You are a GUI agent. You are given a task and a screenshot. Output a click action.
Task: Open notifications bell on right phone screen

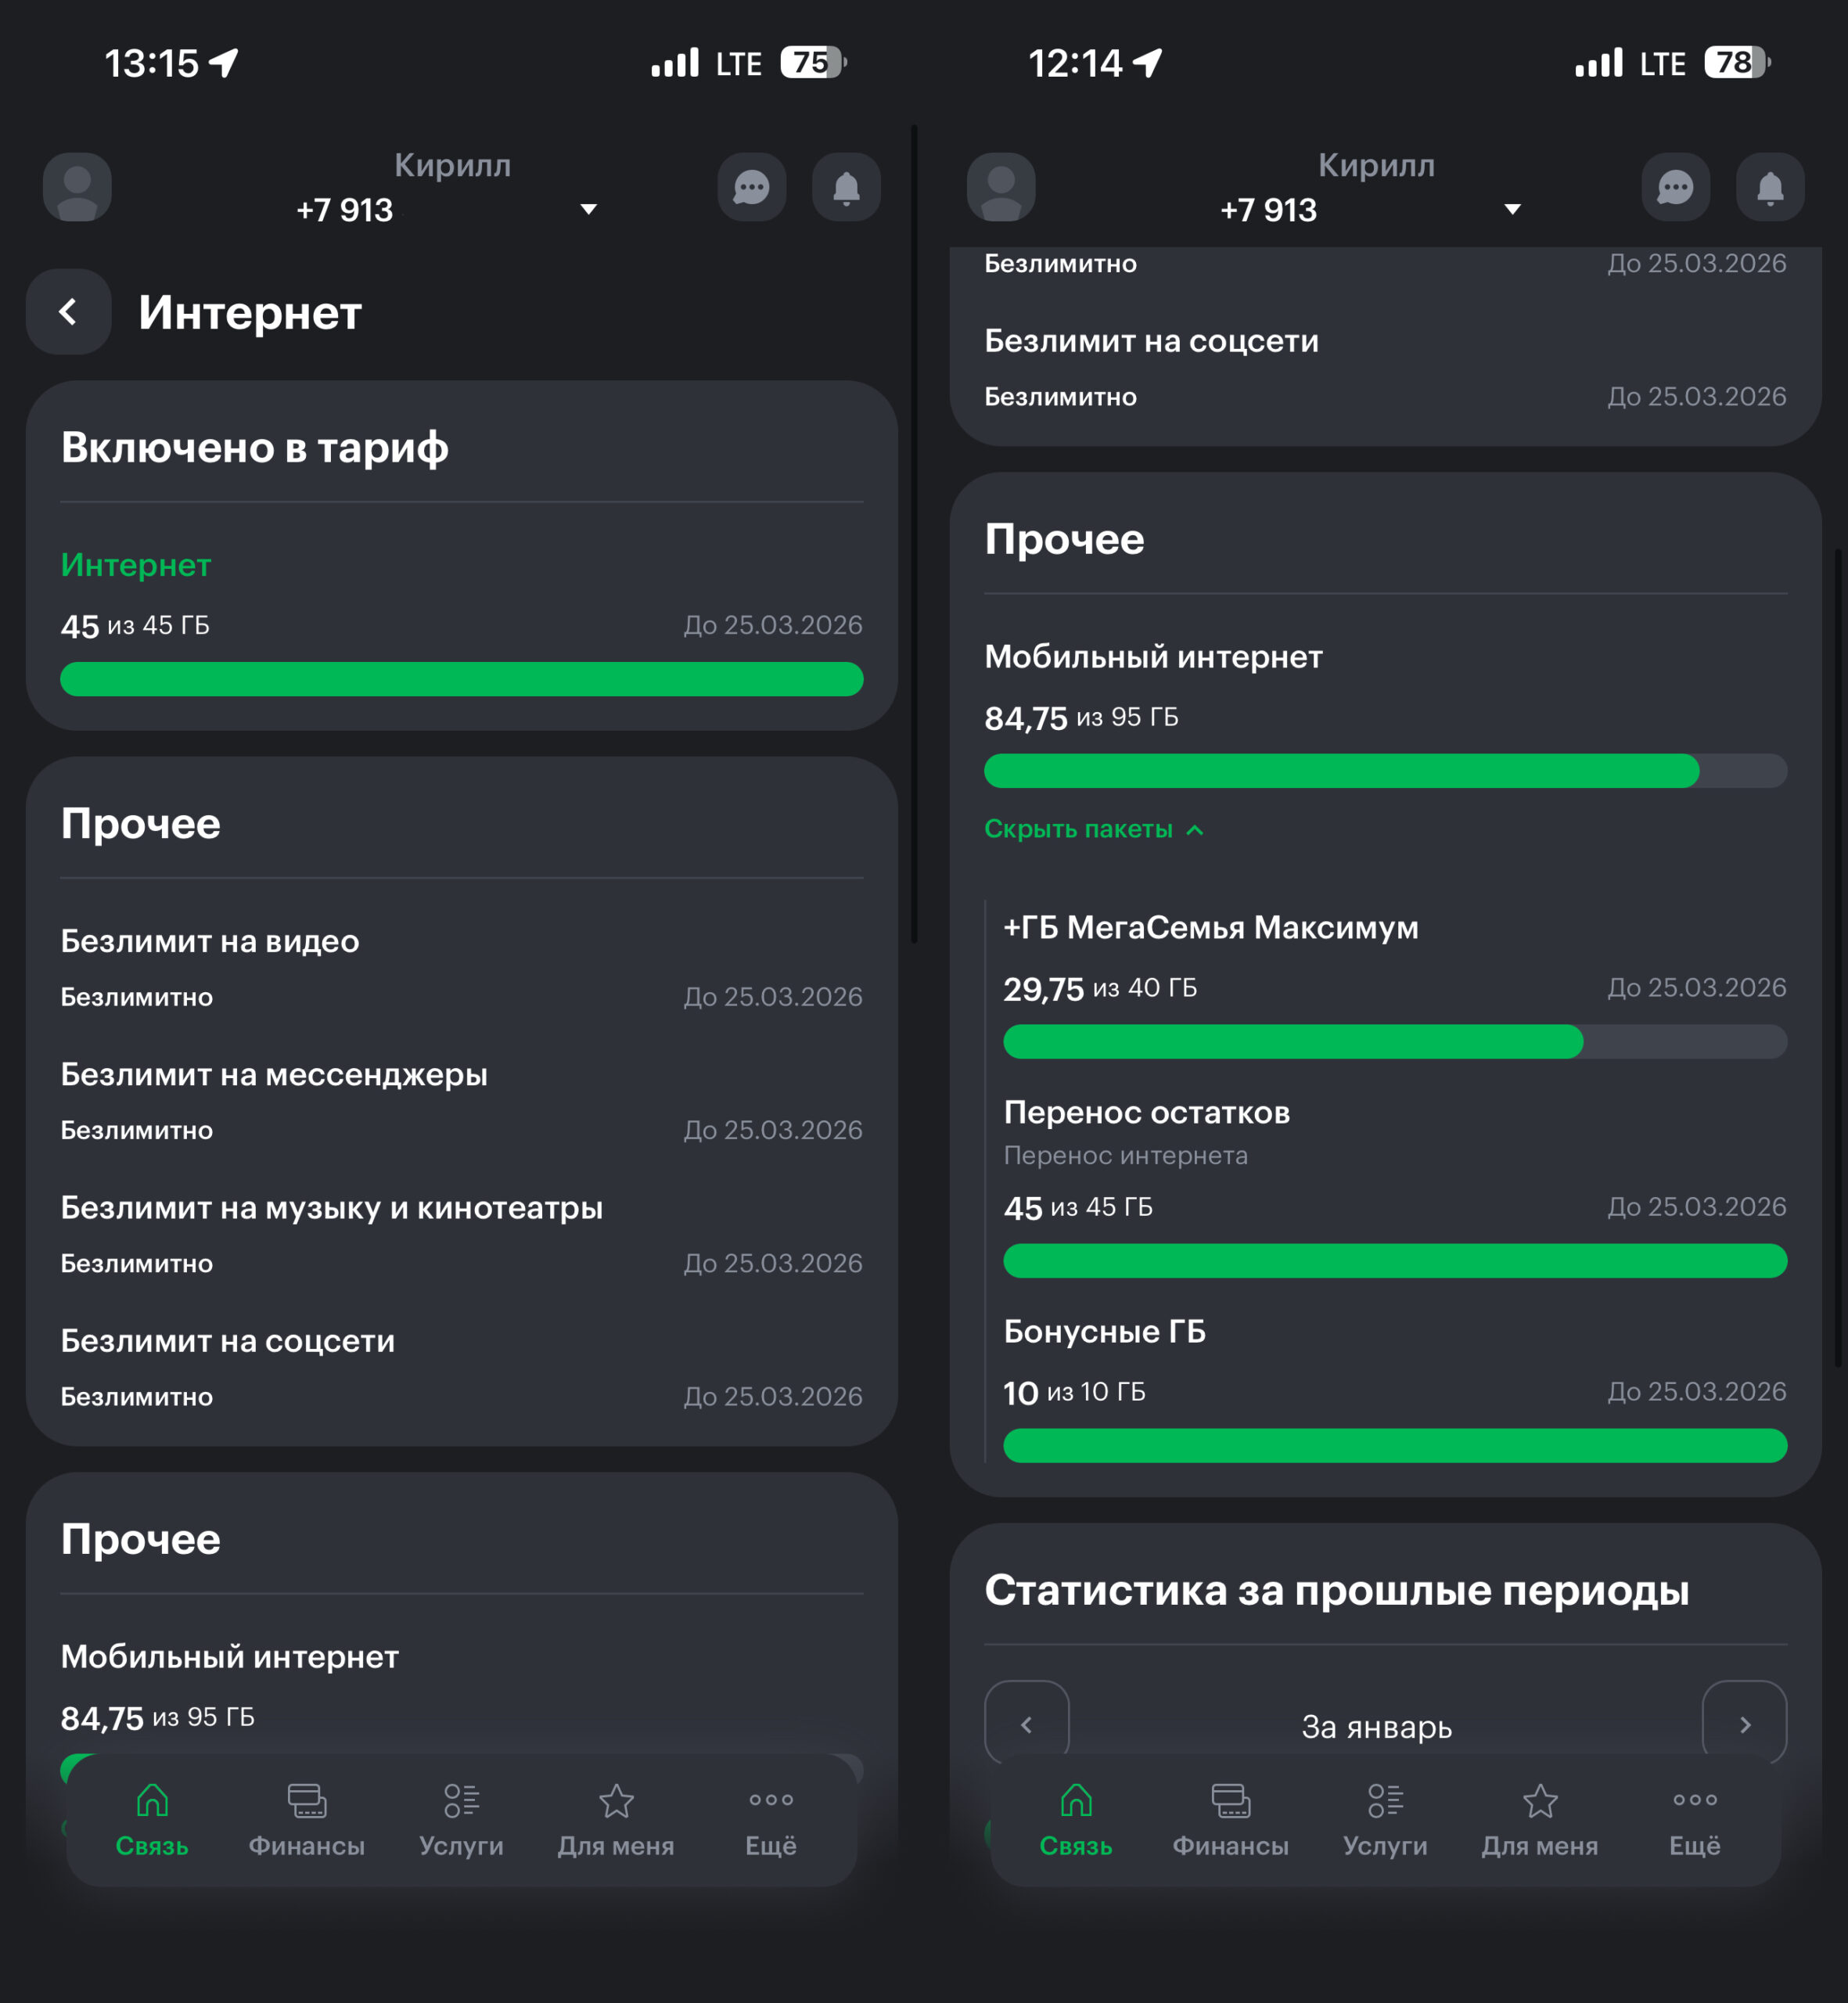click(x=1770, y=187)
